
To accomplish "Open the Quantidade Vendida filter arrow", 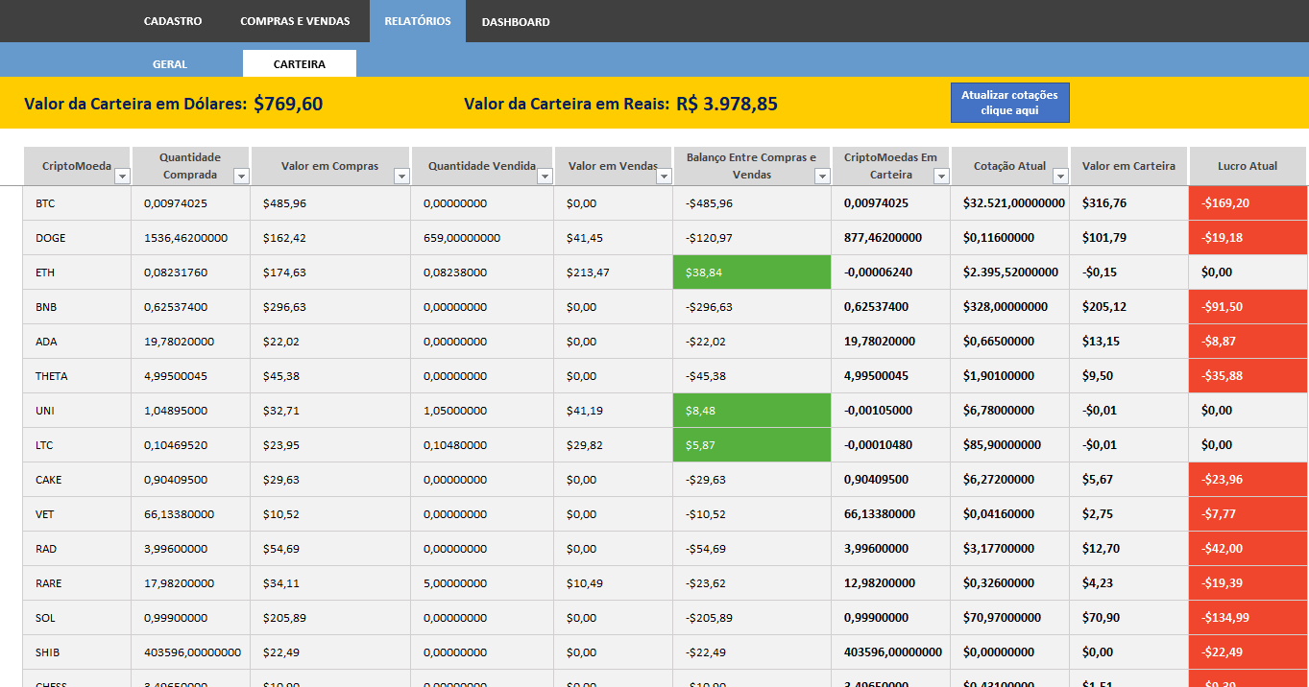I will pos(545,177).
